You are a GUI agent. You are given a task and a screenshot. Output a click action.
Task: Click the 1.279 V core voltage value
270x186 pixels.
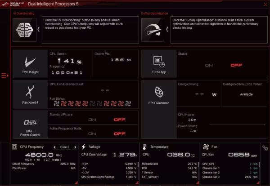[125, 155]
